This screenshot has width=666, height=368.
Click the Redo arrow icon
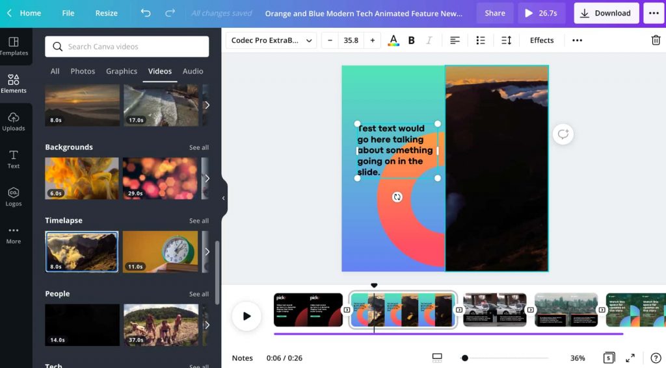[170, 13]
